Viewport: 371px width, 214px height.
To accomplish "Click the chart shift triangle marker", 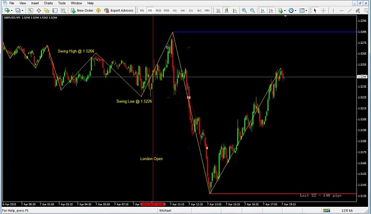I will [286, 16].
